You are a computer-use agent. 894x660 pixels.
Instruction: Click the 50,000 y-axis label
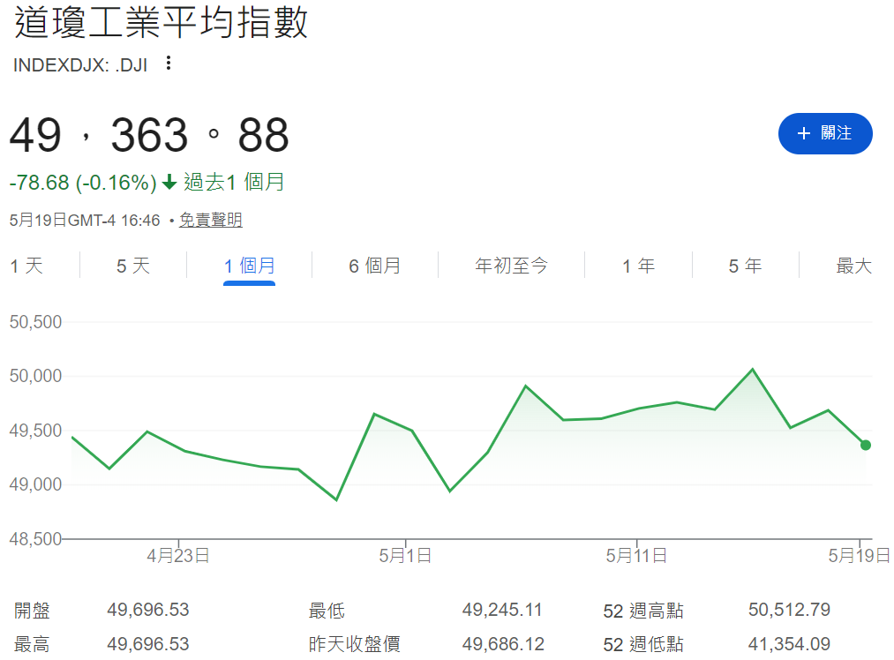coord(35,376)
